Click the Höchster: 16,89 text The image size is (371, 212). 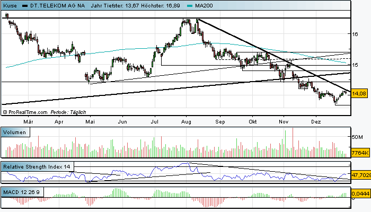pyautogui.click(x=161, y=6)
